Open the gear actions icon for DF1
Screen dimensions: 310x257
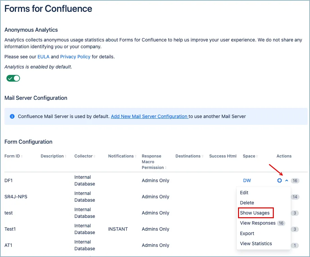click(279, 180)
